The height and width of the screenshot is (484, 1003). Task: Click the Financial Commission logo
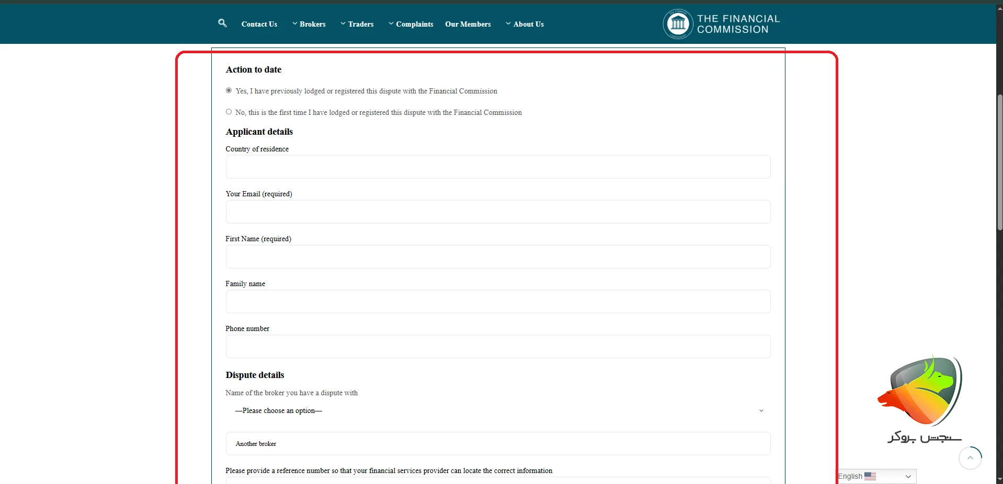click(721, 24)
